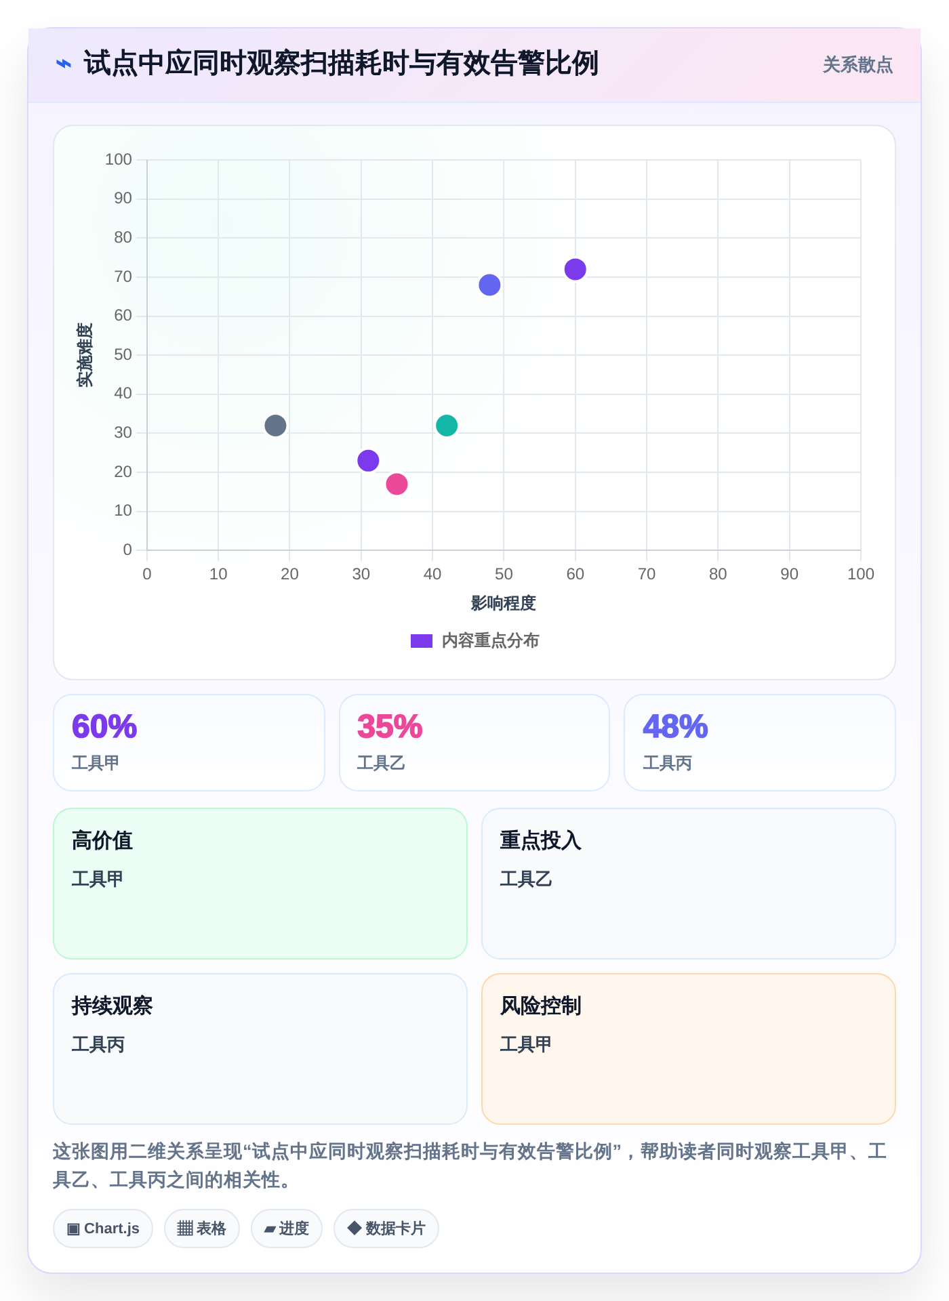Click the 关系散点 label in the header
The height and width of the screenshot is (1301, 949).
857,65
